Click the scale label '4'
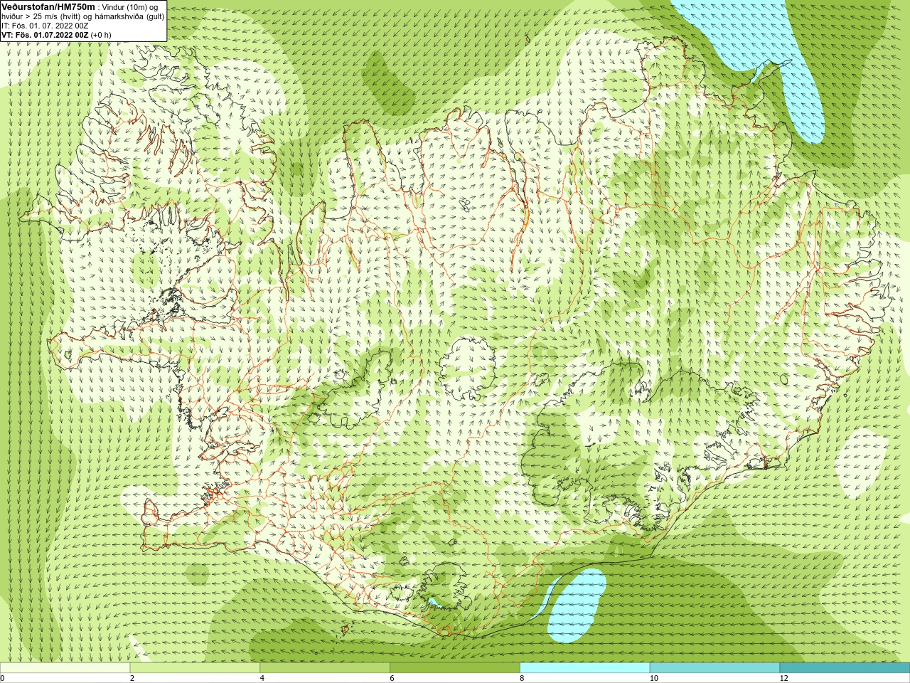Screen dimensions: 910x683 point(262,678)
